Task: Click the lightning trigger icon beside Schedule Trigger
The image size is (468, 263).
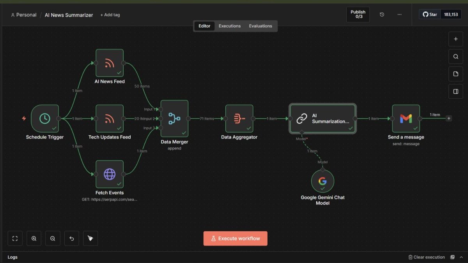Action: 24,118
